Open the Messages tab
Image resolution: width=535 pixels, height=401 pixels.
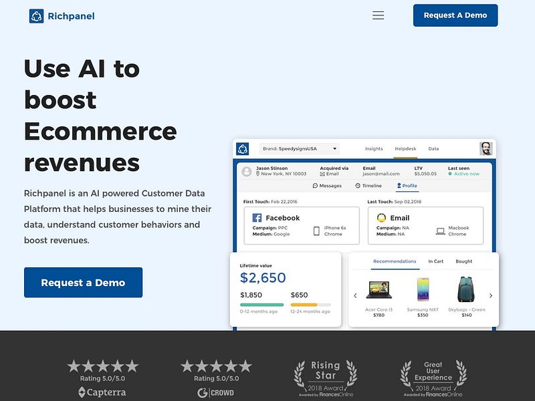click(327, 186)
